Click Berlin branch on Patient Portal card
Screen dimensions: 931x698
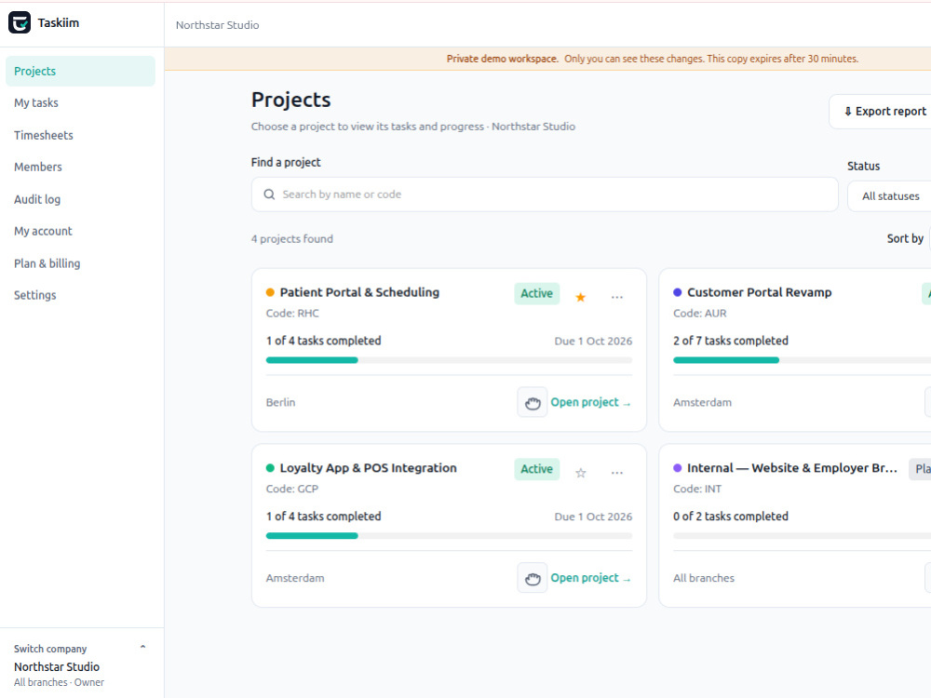click(x=280, y=402)
